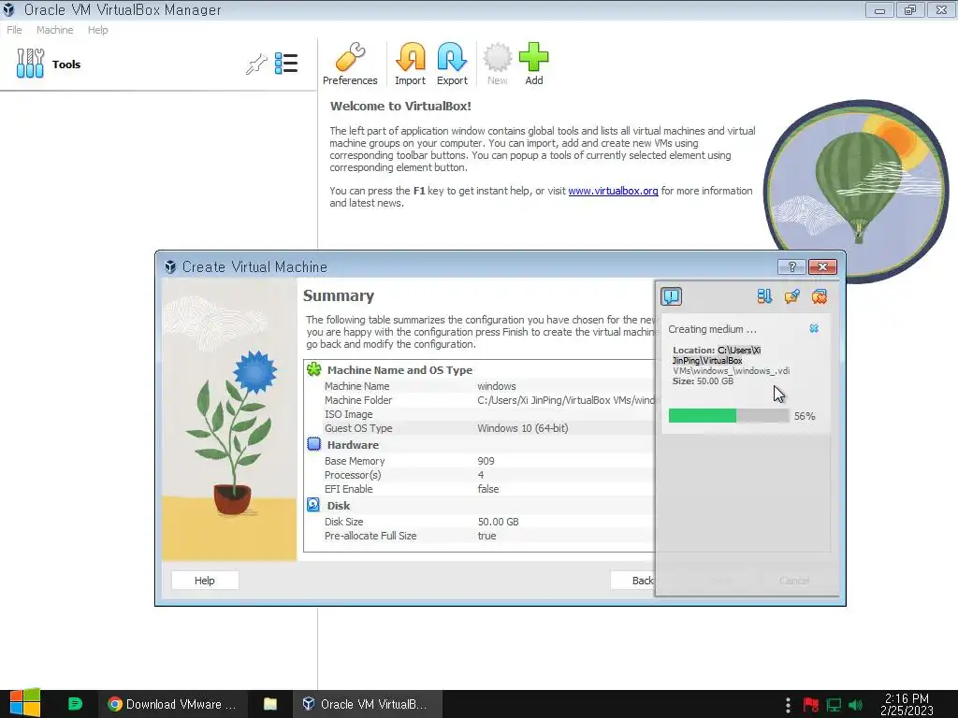Click the network monitor tray icon
The image size is (958, 718).
(x=834, y=705)
